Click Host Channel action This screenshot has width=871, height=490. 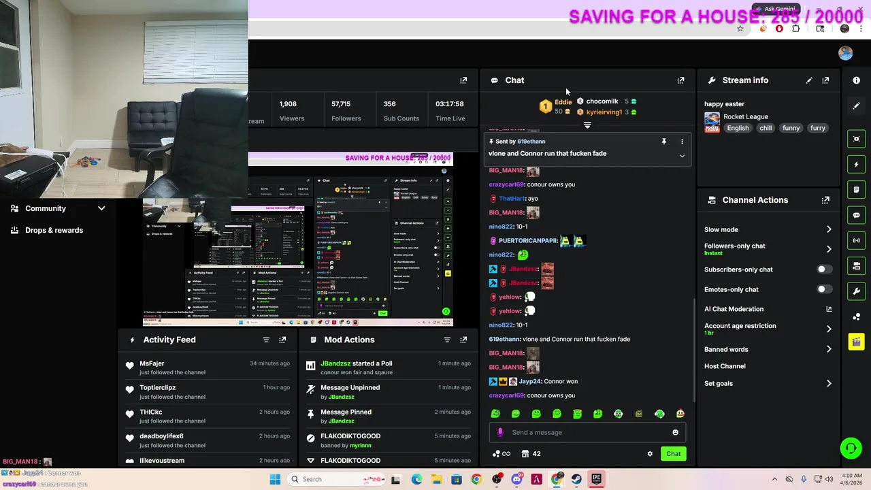(x=725, y=366)
